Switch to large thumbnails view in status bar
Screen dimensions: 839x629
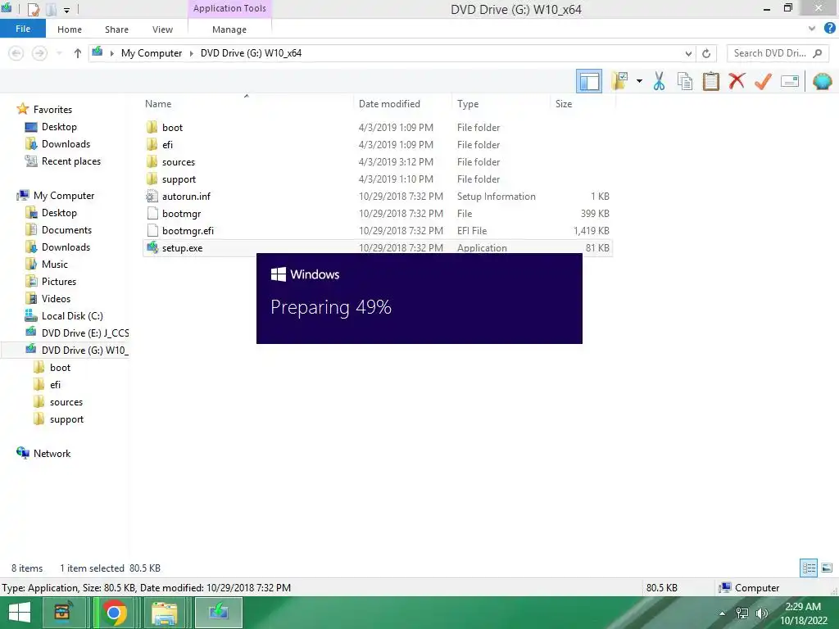tap(827, 568)
